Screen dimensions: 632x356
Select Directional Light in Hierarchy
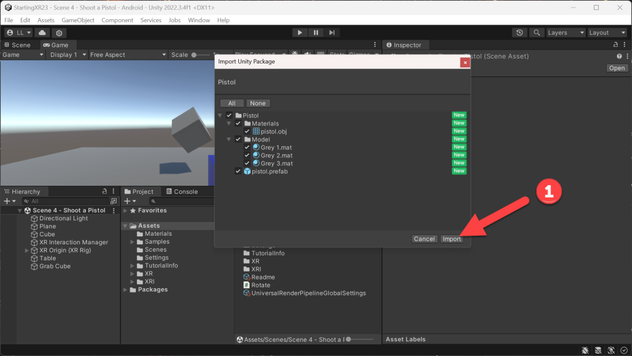[x=64, y=218]
